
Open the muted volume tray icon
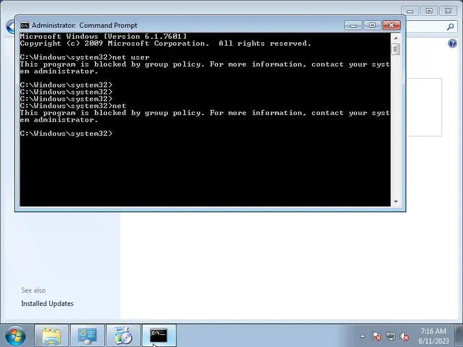coord(404,336)
